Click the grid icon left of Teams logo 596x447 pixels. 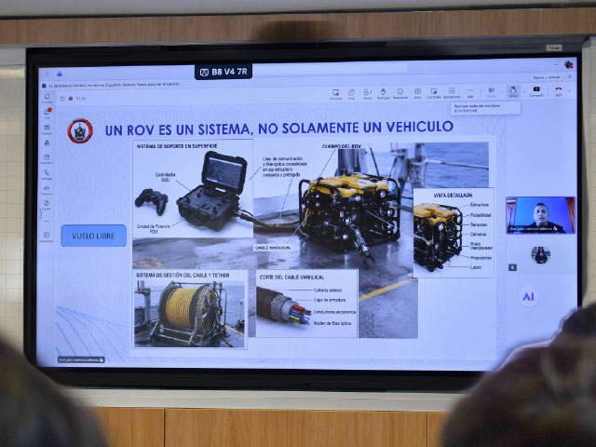[47, 74]
